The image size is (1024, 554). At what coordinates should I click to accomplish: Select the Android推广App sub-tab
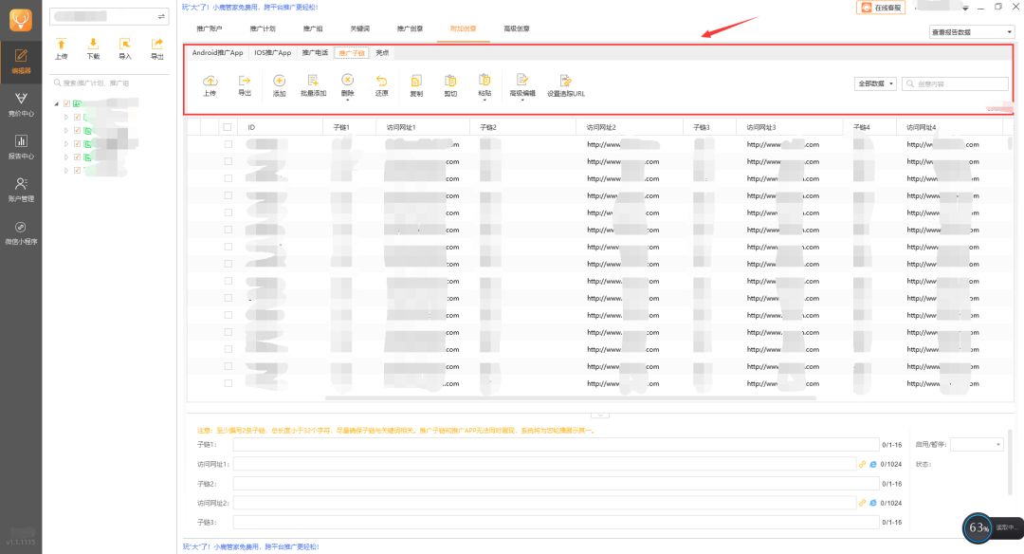coord(217,53)
